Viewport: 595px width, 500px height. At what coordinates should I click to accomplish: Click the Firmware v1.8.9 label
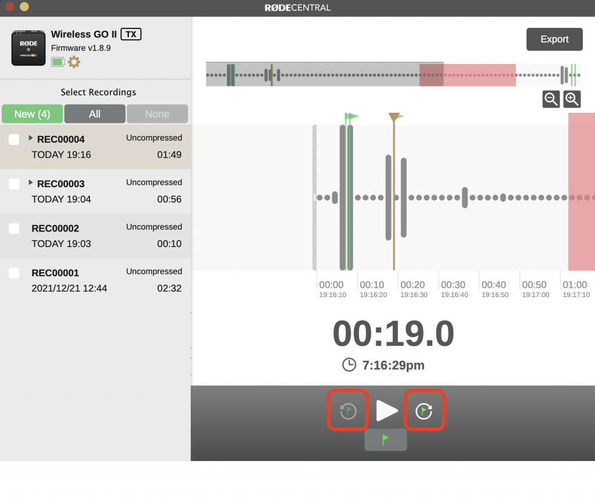click(x=81, y=48)
